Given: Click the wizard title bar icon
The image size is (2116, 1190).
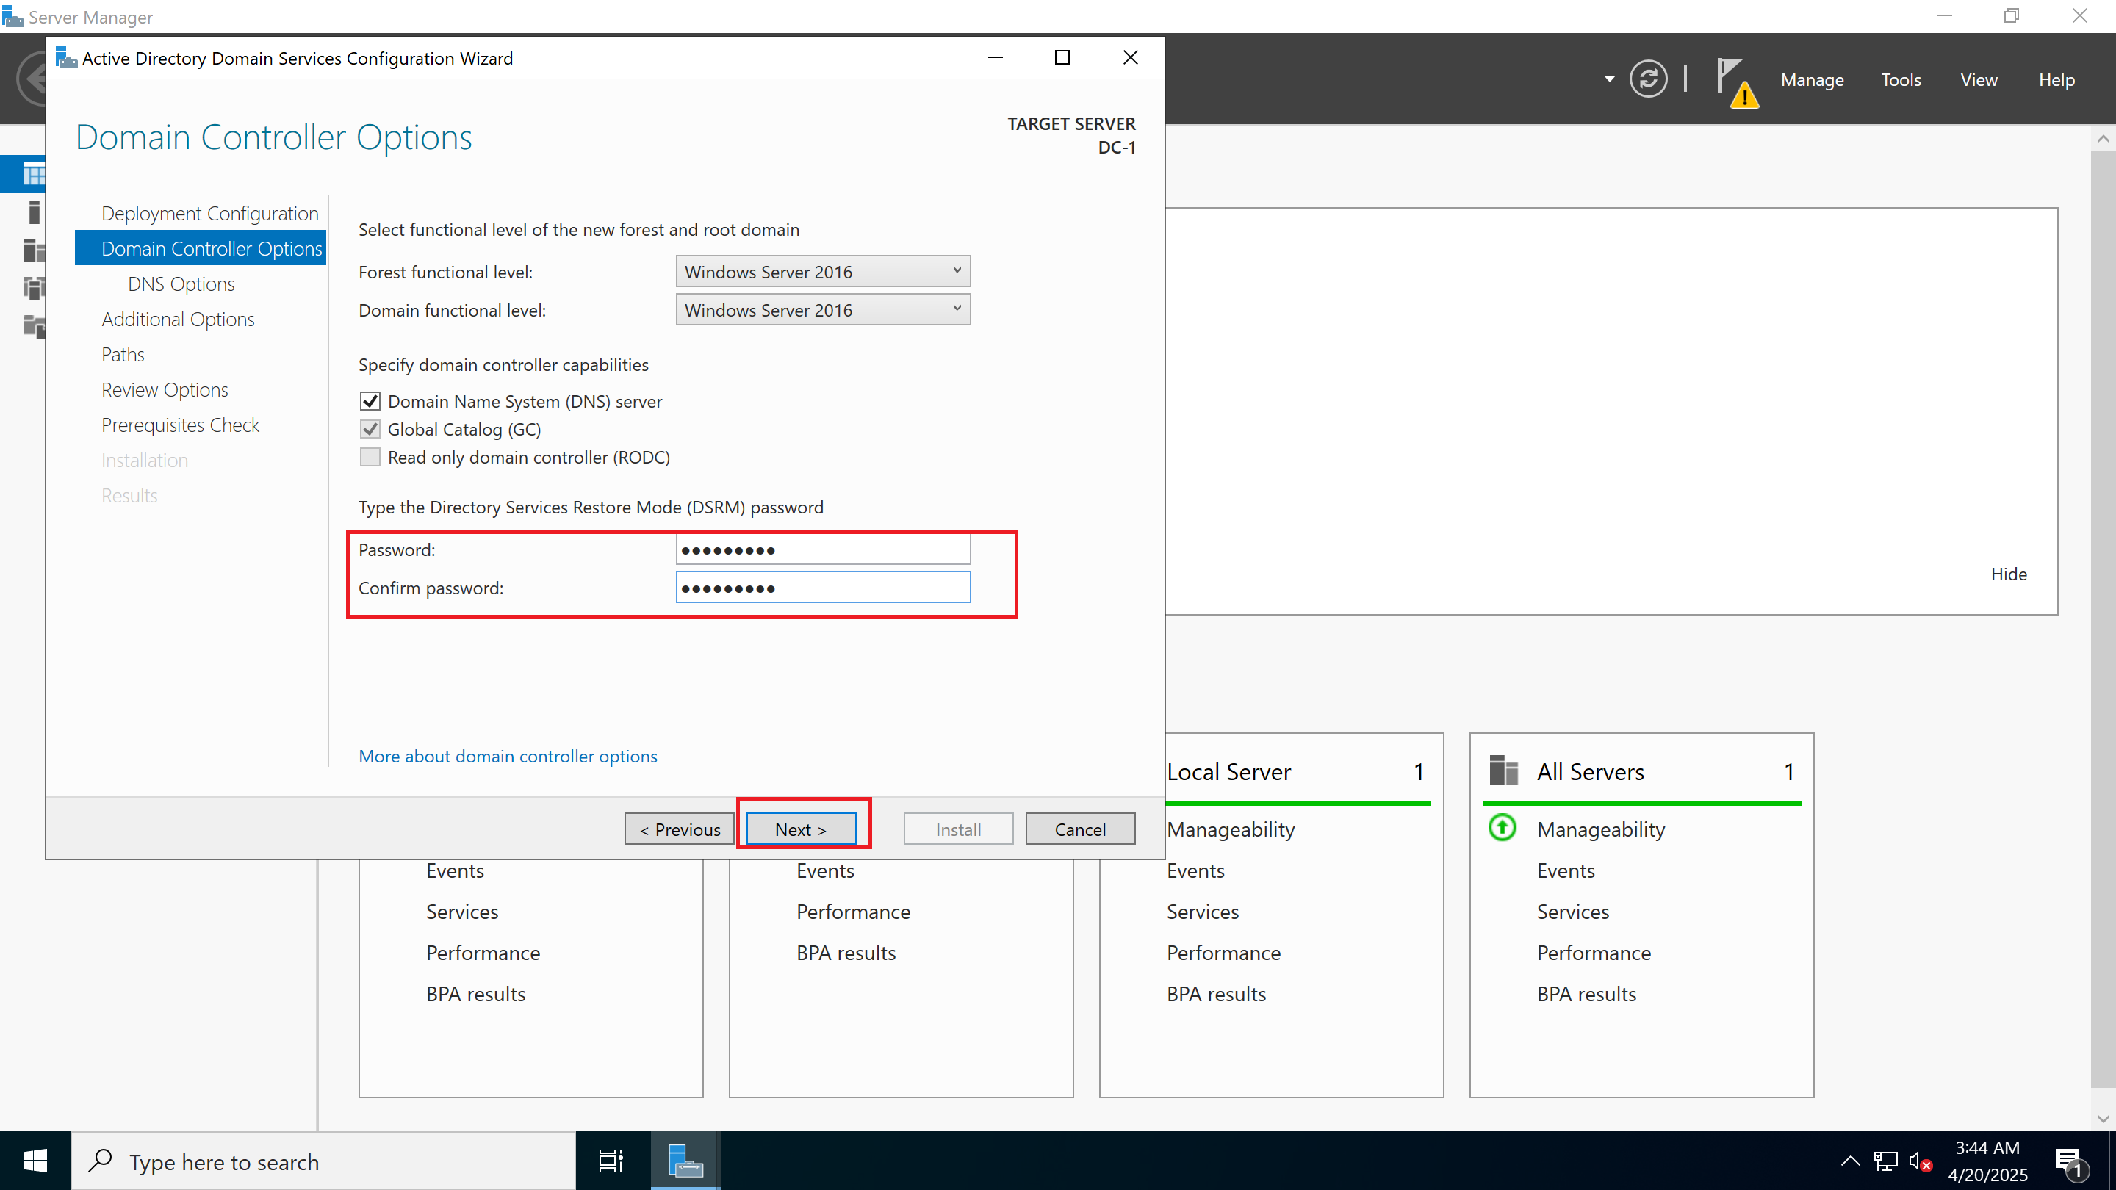Looking at the screenshot, I should (x=65, y=57).
